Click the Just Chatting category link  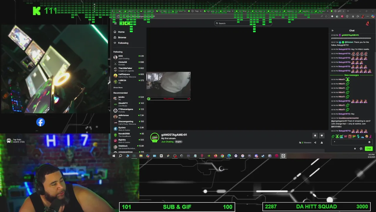pos(167,142)
